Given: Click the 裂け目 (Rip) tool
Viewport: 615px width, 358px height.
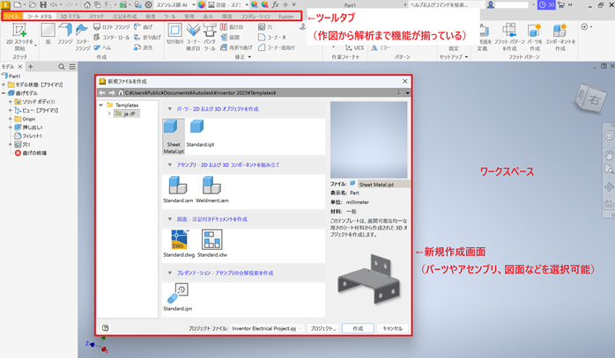Looking at the screenshot, I should [x=232, y=27].
